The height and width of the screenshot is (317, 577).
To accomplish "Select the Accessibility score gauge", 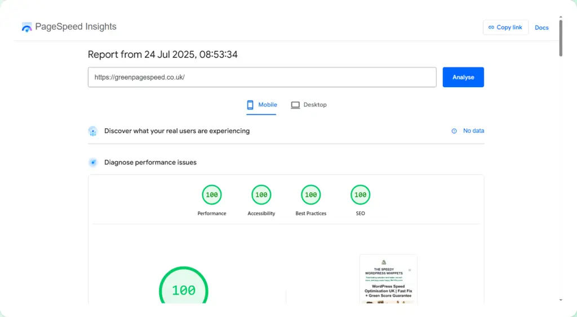I will [261, 195].
